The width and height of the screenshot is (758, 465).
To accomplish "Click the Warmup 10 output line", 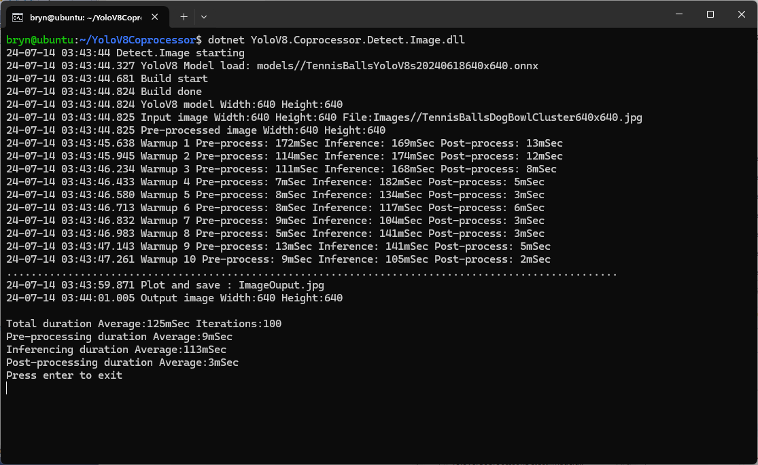I will [278, 259].
